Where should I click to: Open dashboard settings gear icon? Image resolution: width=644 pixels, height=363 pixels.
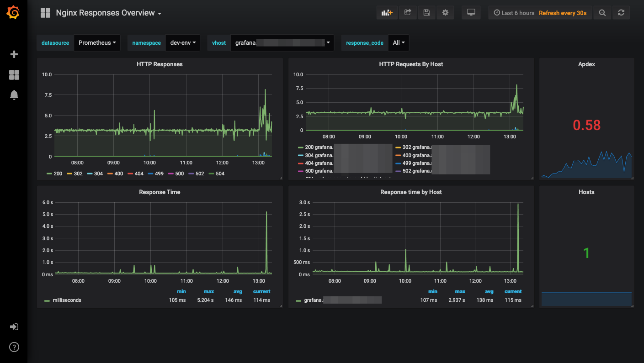[x=445, y=13]
